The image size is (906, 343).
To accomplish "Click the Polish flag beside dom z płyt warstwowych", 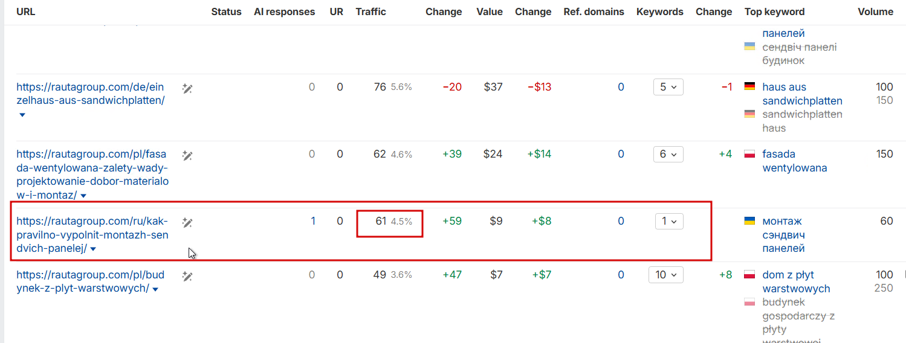I will coord(750,275).
